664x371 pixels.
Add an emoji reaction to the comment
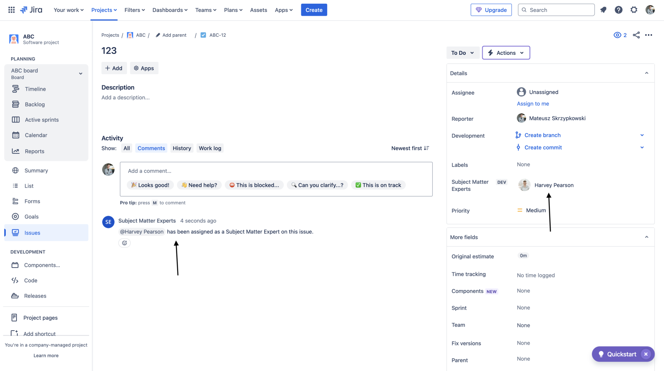tap(124, 243)
